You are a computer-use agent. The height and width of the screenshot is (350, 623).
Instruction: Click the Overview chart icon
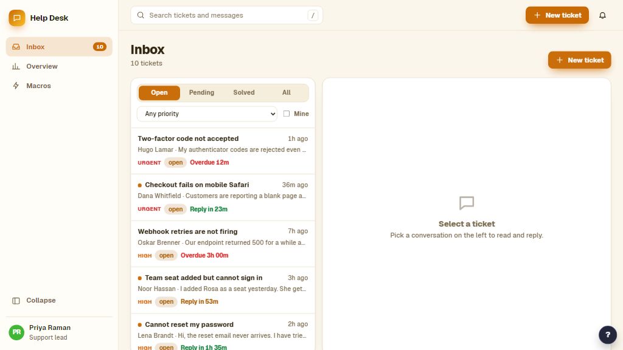16,66
